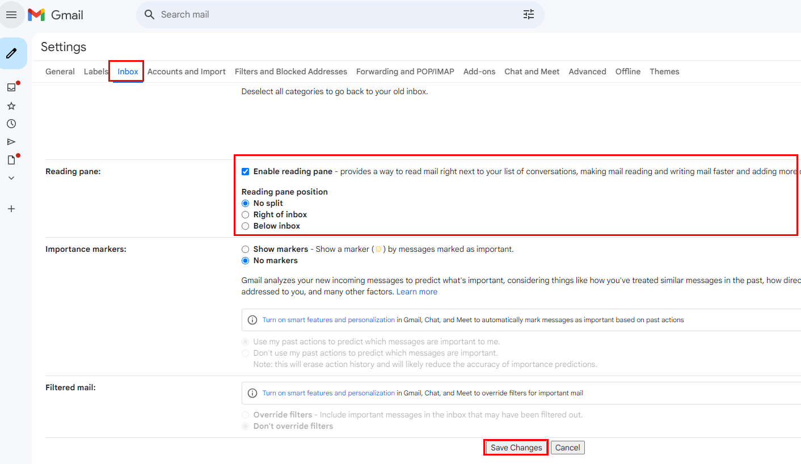Show search options slider icon
This screenshot has height=464, width=801.
pyautogui.click(x=528, y=15)
